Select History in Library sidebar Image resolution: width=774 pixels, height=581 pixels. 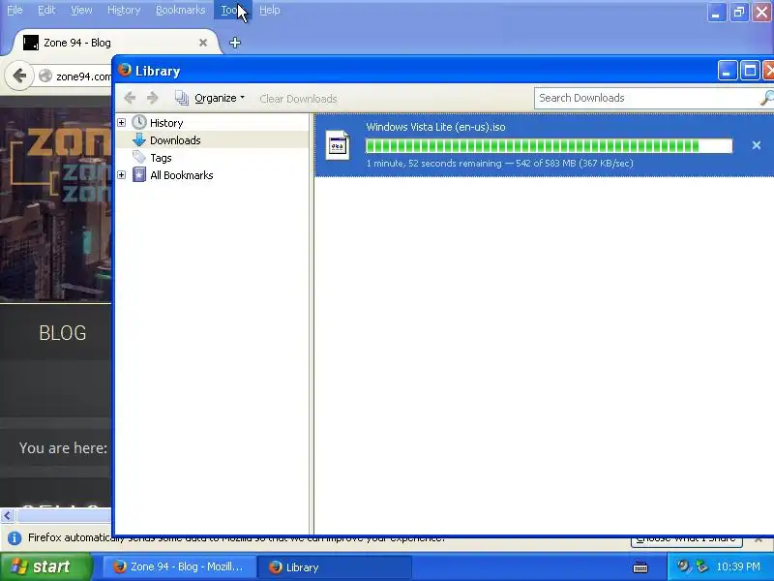pyautogui.click(x=166, y=123)
